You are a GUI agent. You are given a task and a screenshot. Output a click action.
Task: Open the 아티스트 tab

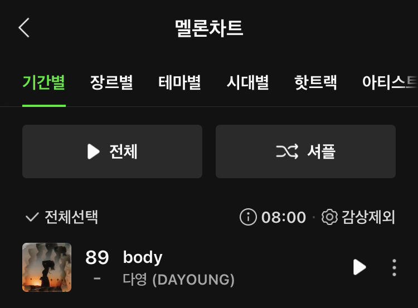pyautogui.click(x=390, y=82)
